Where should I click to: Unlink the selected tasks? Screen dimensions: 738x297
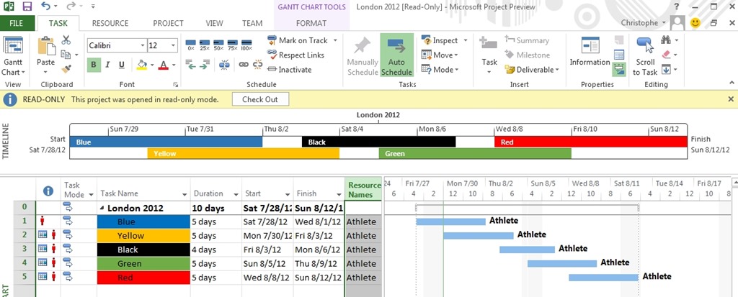pos(257,65)
